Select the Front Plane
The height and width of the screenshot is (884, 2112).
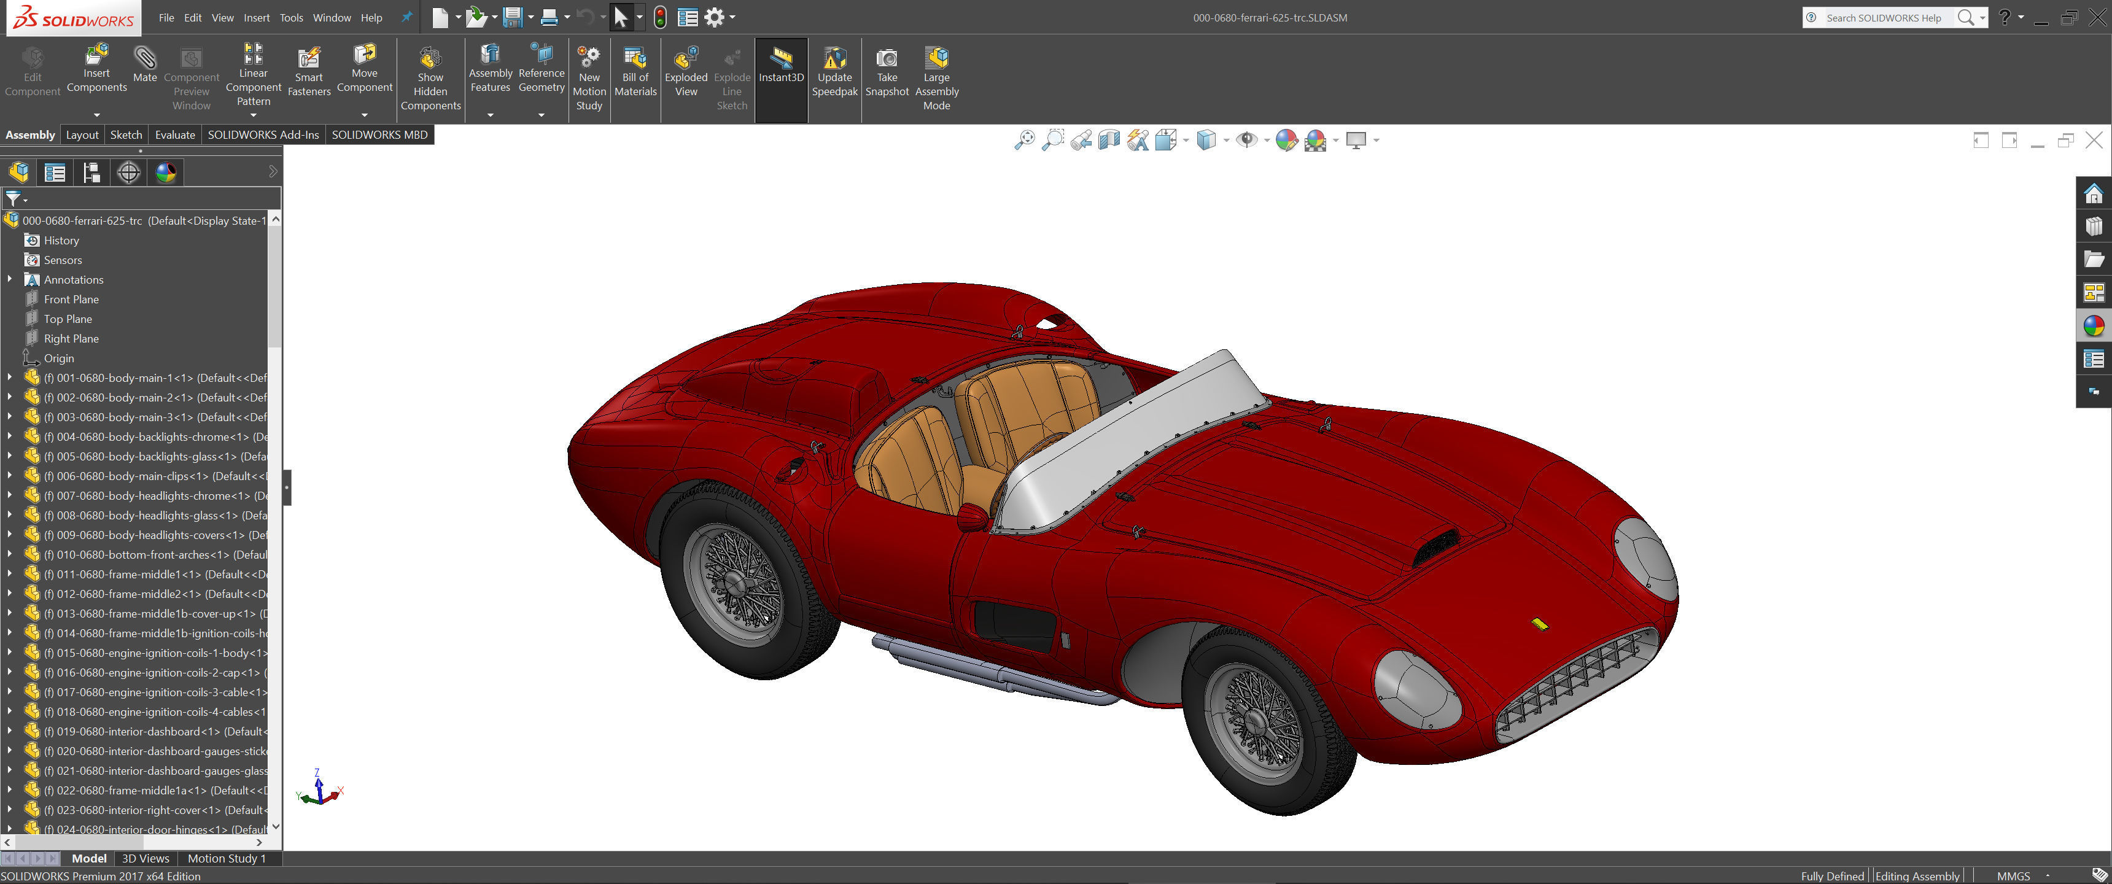(x=71, y=300)
